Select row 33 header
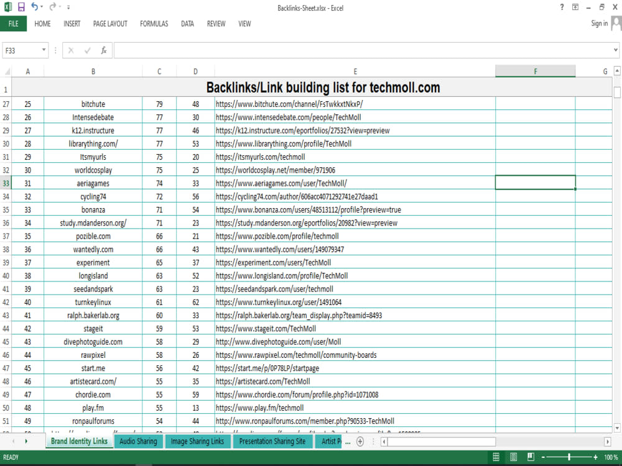Image resolution: width=622 pixels, height=466 pixels. [x=6, y=183]
